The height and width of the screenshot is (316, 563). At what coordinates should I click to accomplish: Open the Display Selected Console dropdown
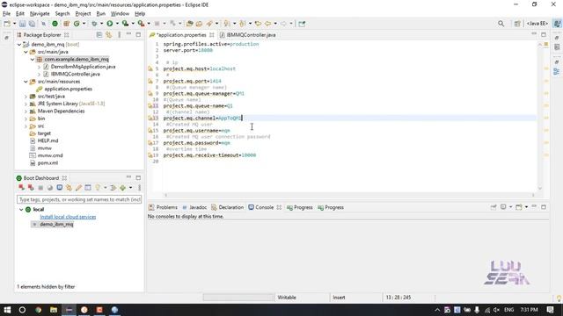click(510, 207)
